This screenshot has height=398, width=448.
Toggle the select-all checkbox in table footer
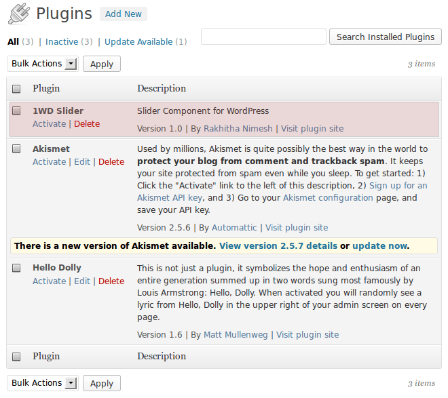(16, 357)
